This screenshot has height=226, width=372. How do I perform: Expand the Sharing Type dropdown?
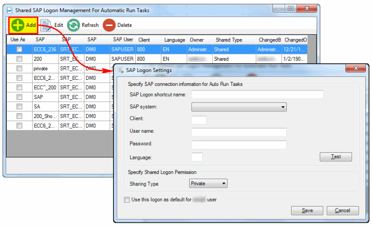[x=208, y=184]
